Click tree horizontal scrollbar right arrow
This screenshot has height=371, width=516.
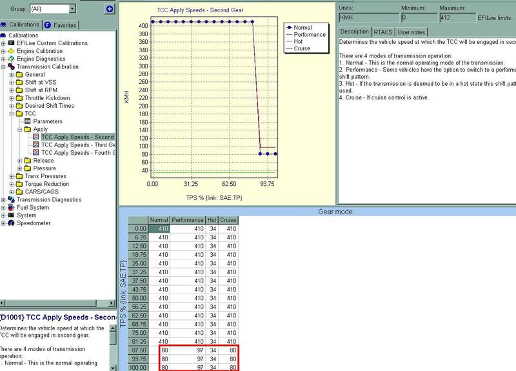[112, 303]
